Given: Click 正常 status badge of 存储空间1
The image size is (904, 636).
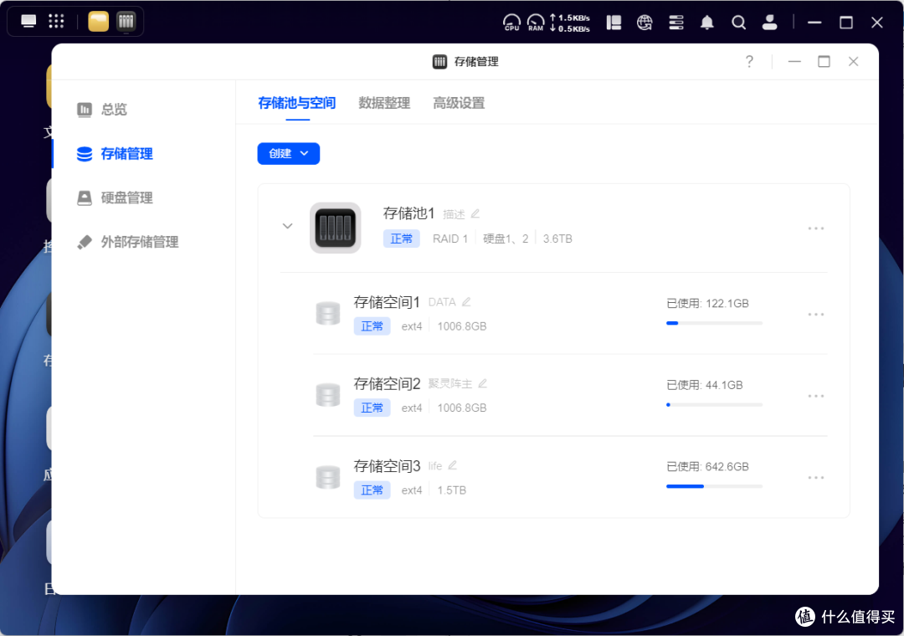Looking at the screenshot, I should click(372, 326).
